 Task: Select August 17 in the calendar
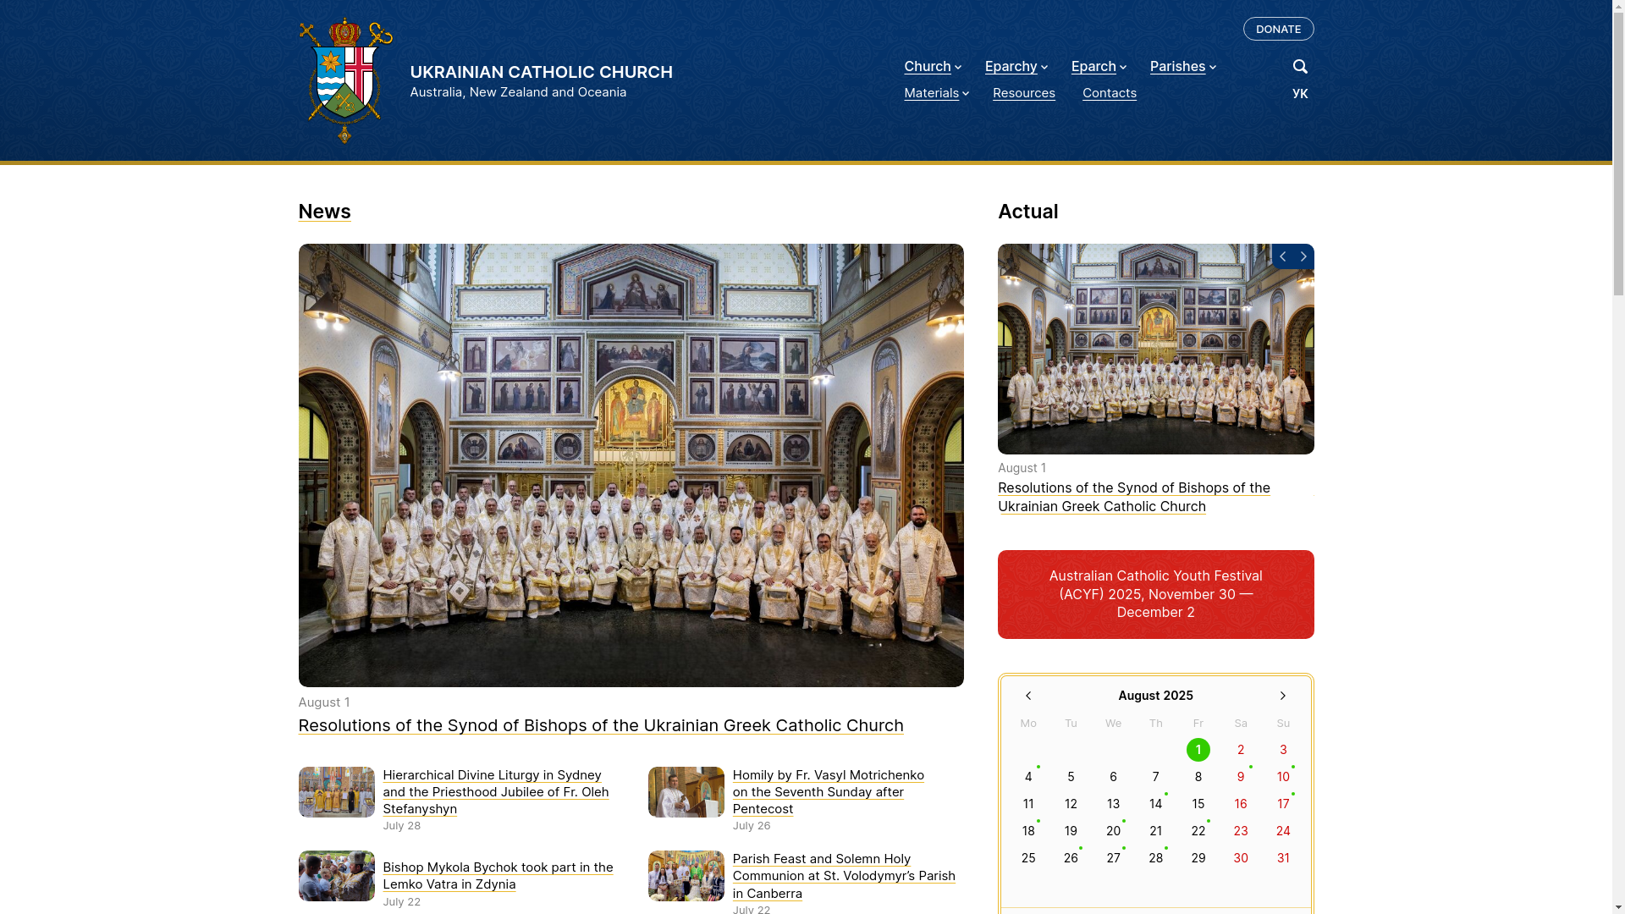(1283, 804)
